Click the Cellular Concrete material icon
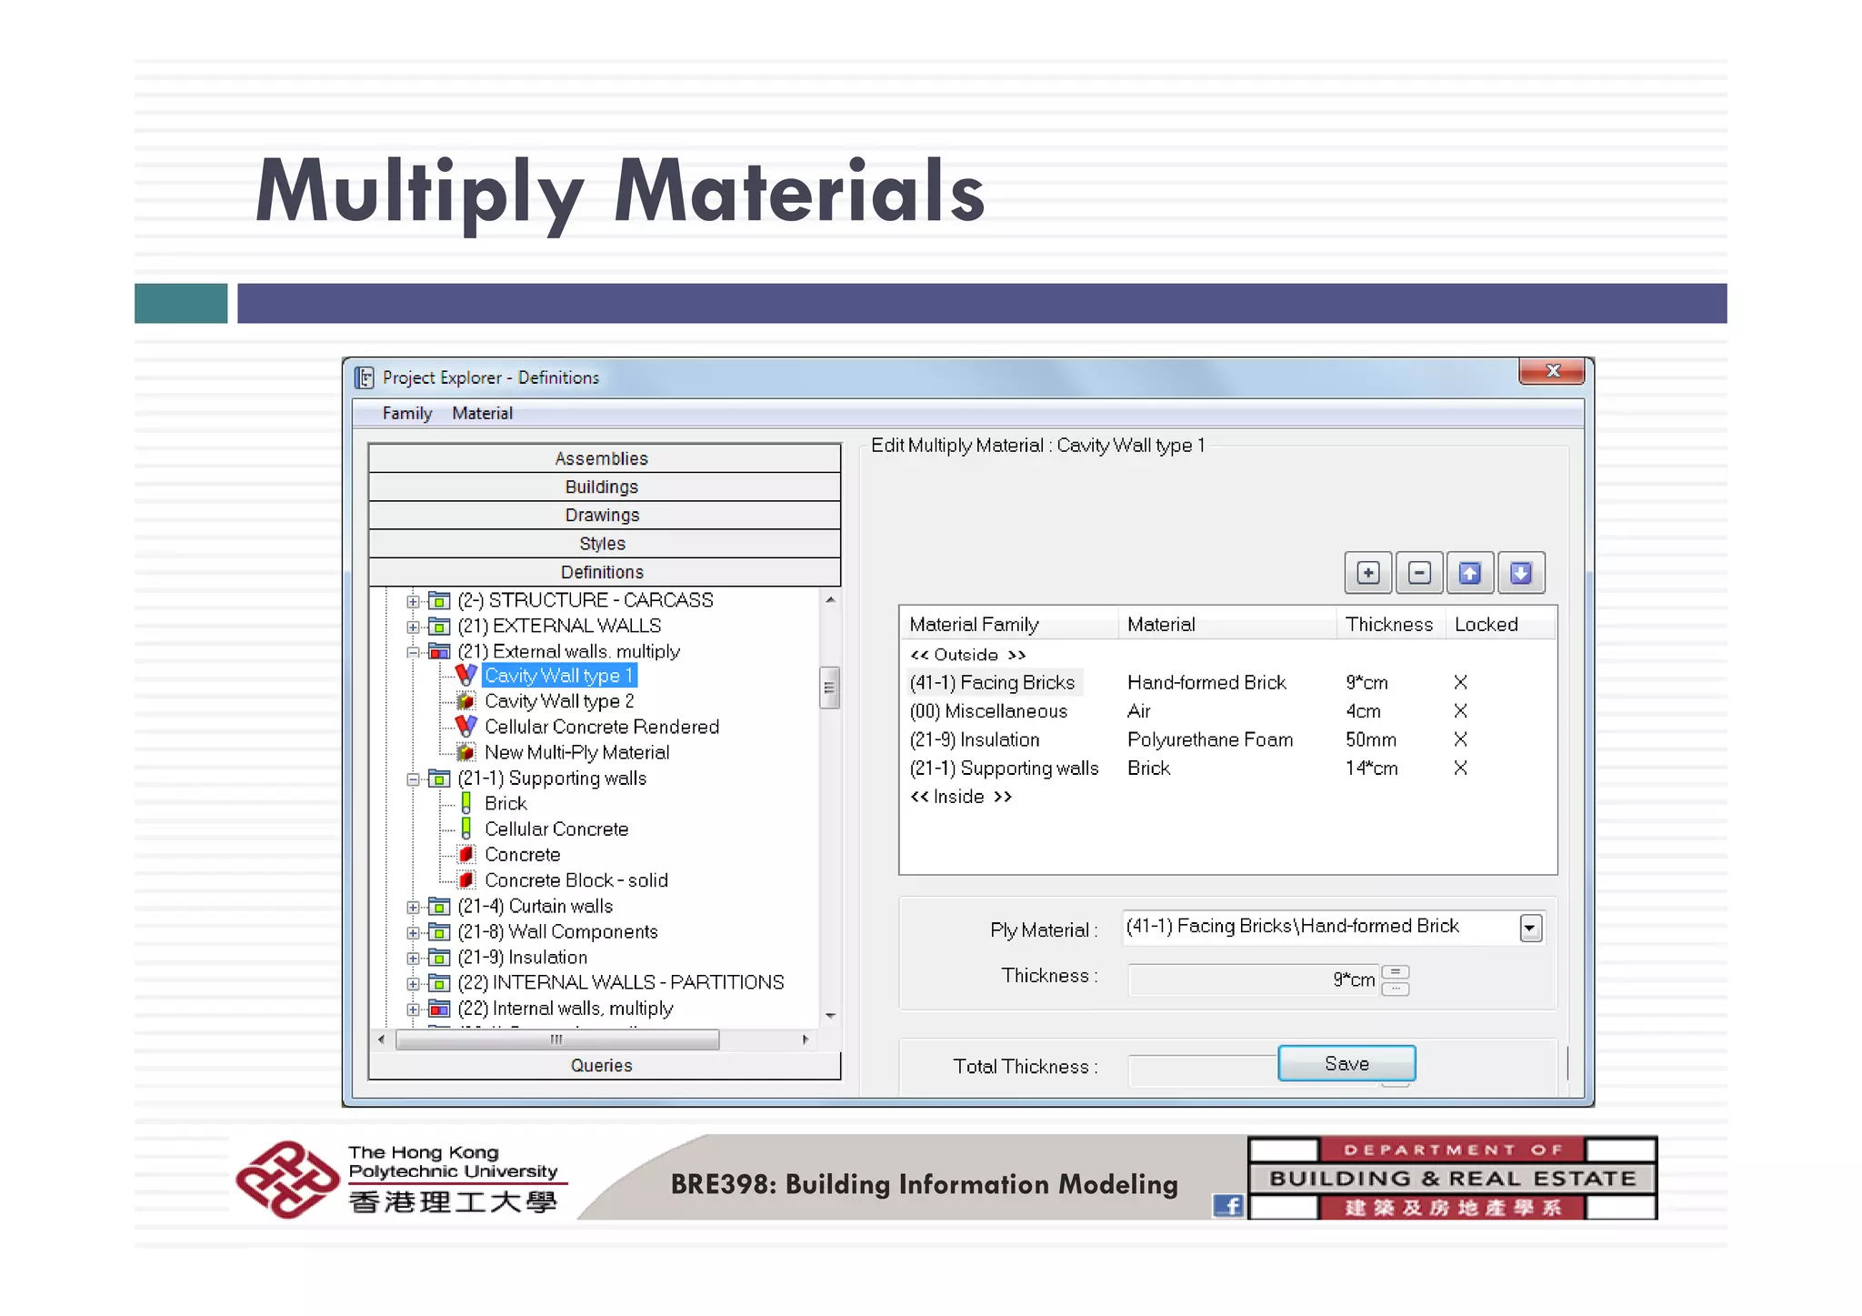The height and width of the screenshot is (1316, 1862). (465, 829)
